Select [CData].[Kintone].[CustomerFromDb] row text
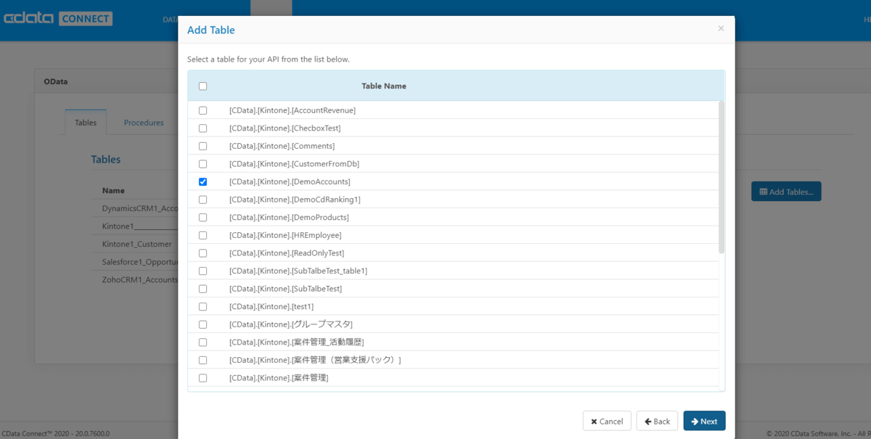Viewport: 871px width, 439px height. 295,164
